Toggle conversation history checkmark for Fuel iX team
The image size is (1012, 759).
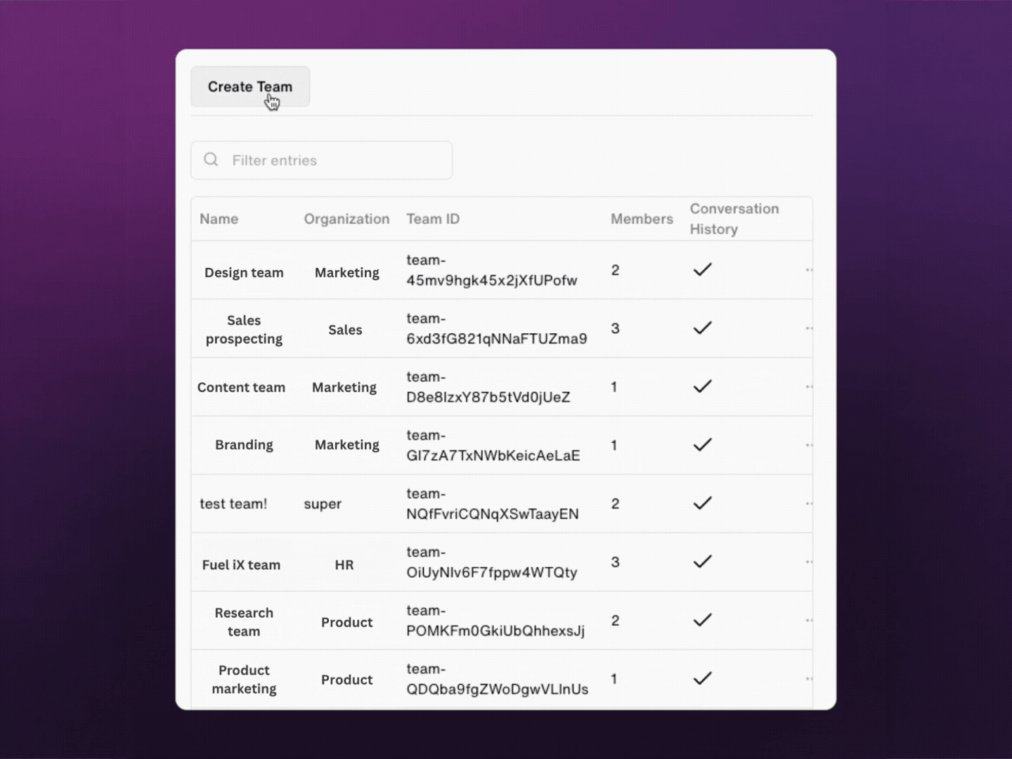click(x=702, y=562)
